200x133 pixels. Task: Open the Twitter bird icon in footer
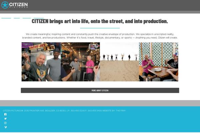5,119
